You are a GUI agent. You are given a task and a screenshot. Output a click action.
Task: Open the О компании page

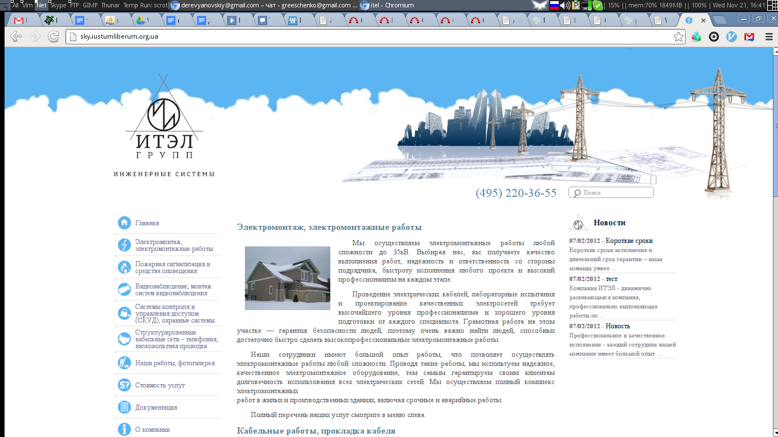pyautogui.click(x=153, y=430)
